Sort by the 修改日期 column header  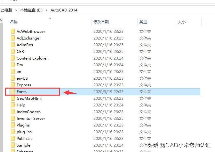(101, 22)
